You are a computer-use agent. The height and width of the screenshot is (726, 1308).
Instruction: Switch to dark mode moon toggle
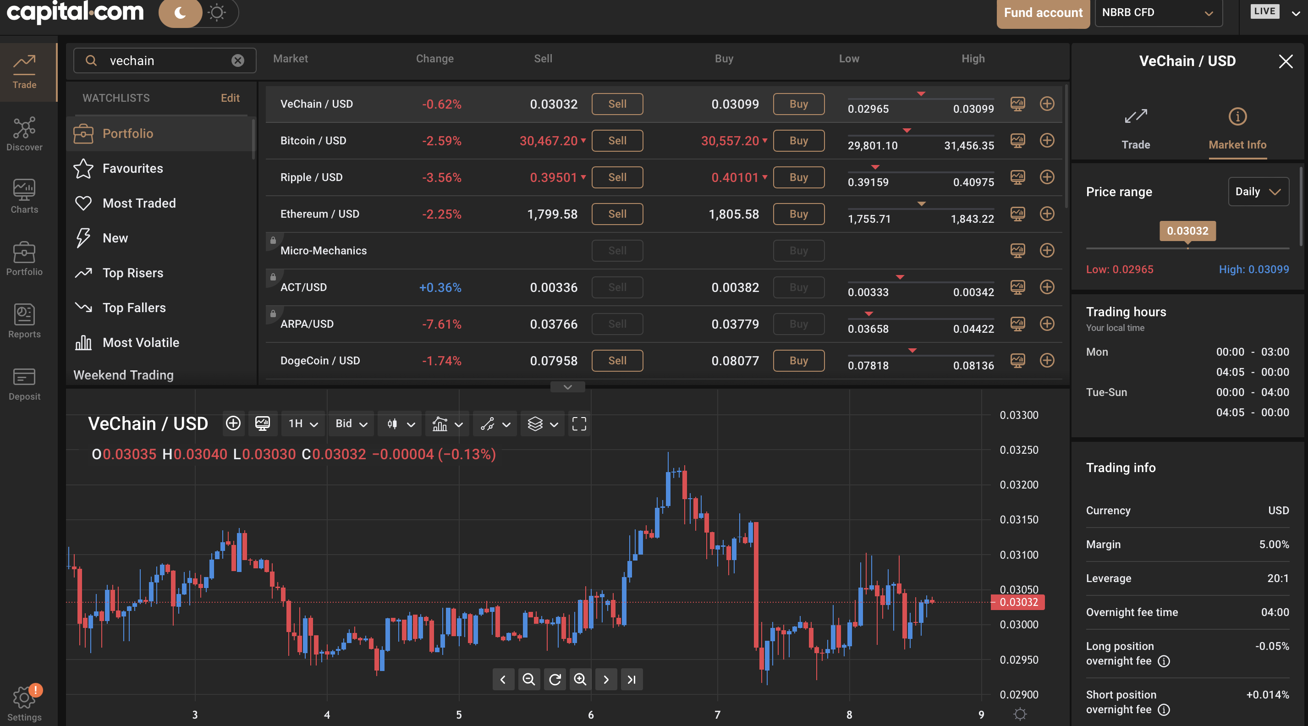tap(180, 13)
